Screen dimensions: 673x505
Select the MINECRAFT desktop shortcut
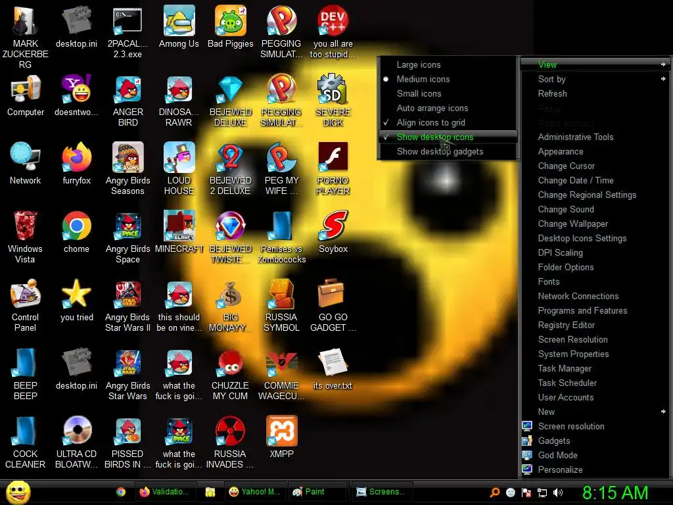[x=179, y=232]
